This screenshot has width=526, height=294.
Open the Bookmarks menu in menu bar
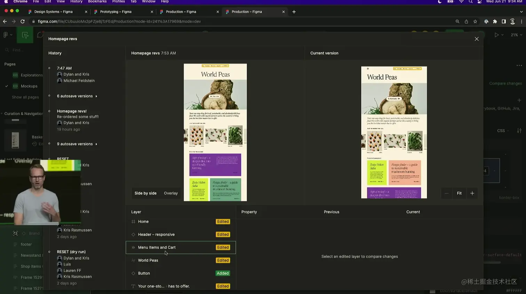[97, 2]
